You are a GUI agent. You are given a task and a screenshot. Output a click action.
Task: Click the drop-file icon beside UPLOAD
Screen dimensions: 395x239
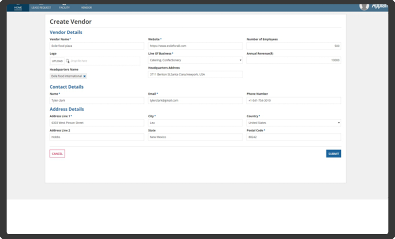coord(68,61)
